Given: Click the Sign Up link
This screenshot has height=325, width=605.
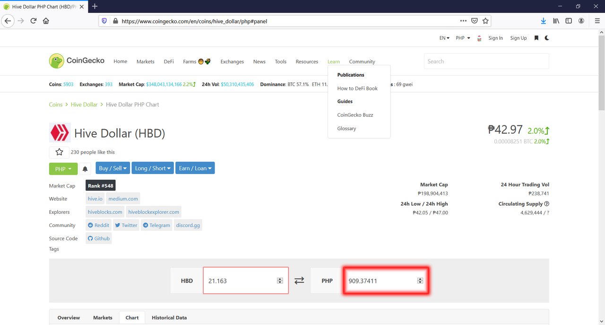Looking at the screenshot, I should click(x=518, y=38).
